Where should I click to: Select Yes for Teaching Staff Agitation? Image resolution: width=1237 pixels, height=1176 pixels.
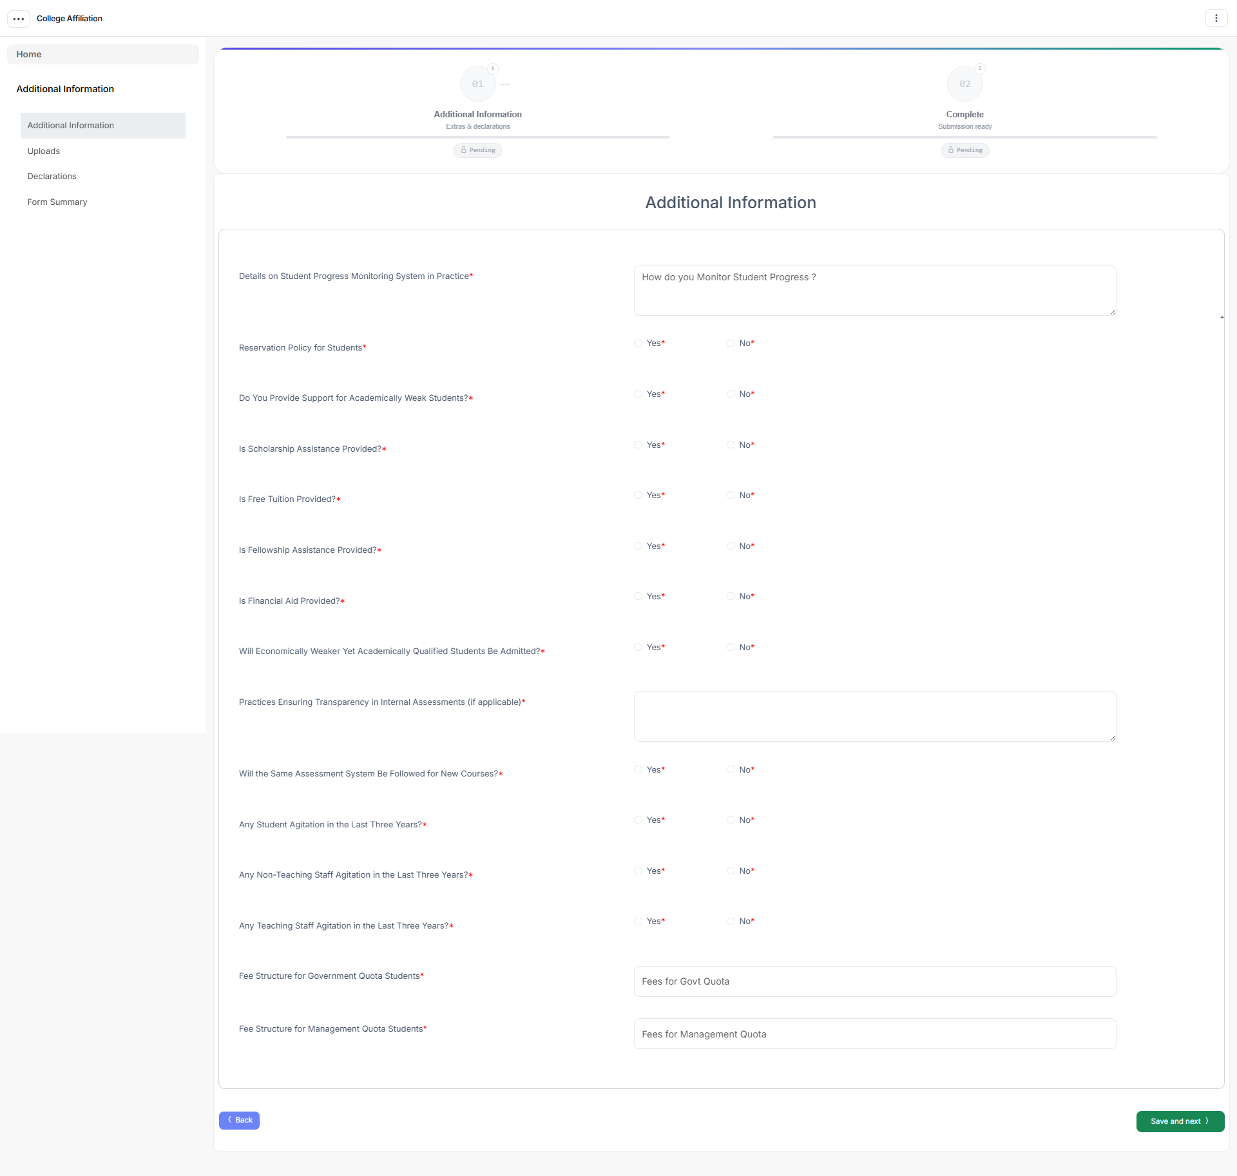coord(638,921)
